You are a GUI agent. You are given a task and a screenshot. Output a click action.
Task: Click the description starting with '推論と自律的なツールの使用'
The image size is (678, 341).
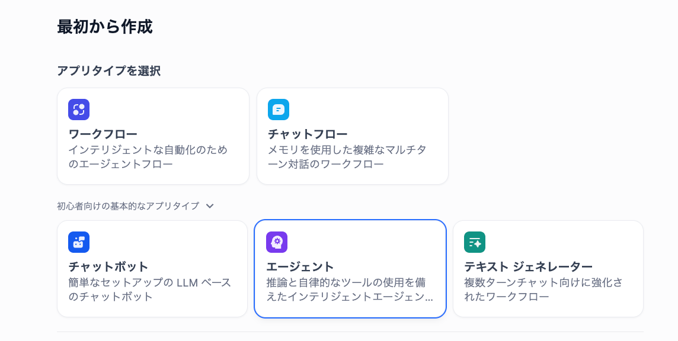[x=350, y=289]
